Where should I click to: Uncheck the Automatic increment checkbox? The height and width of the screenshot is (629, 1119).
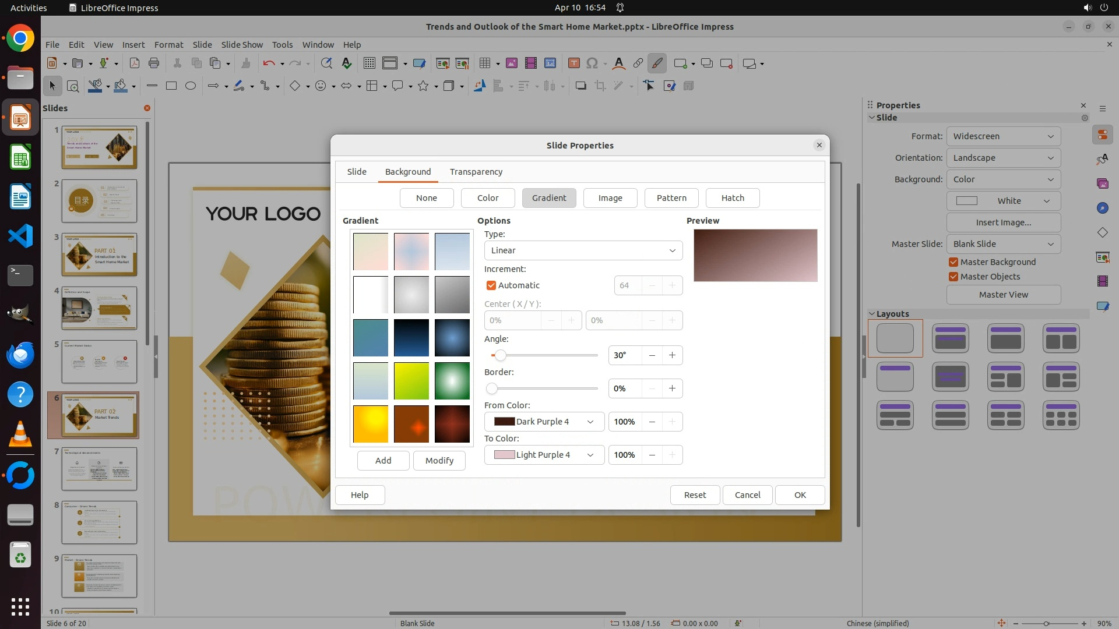(491, 285)
